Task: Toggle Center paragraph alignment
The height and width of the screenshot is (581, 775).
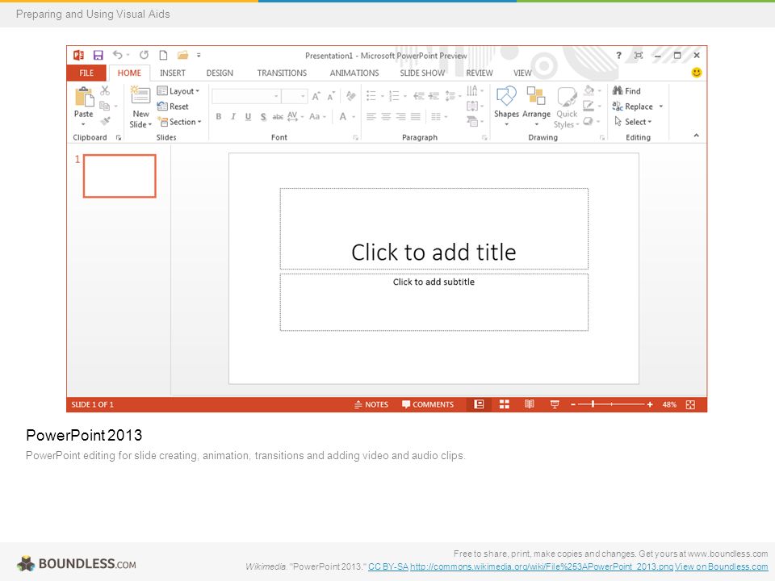Action: point(386,116)
